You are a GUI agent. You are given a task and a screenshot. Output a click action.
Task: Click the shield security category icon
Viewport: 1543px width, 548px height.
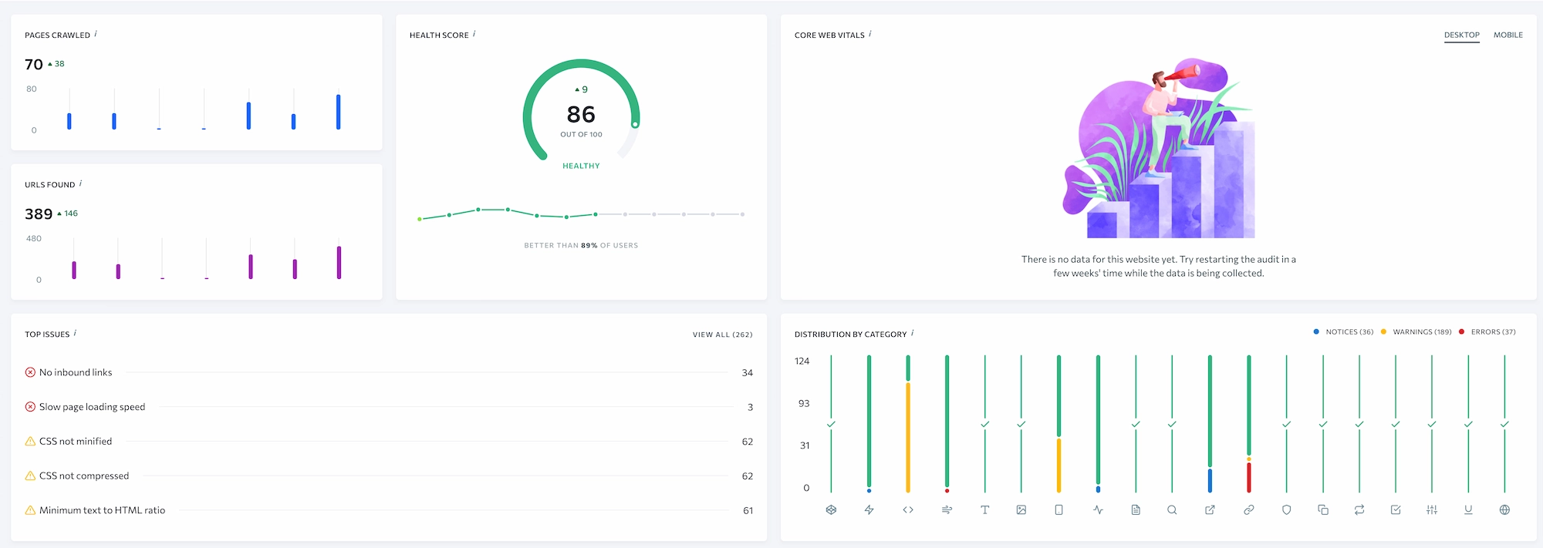1286,509
